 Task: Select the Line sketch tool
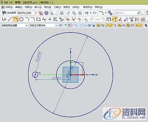tap(10, 19)
